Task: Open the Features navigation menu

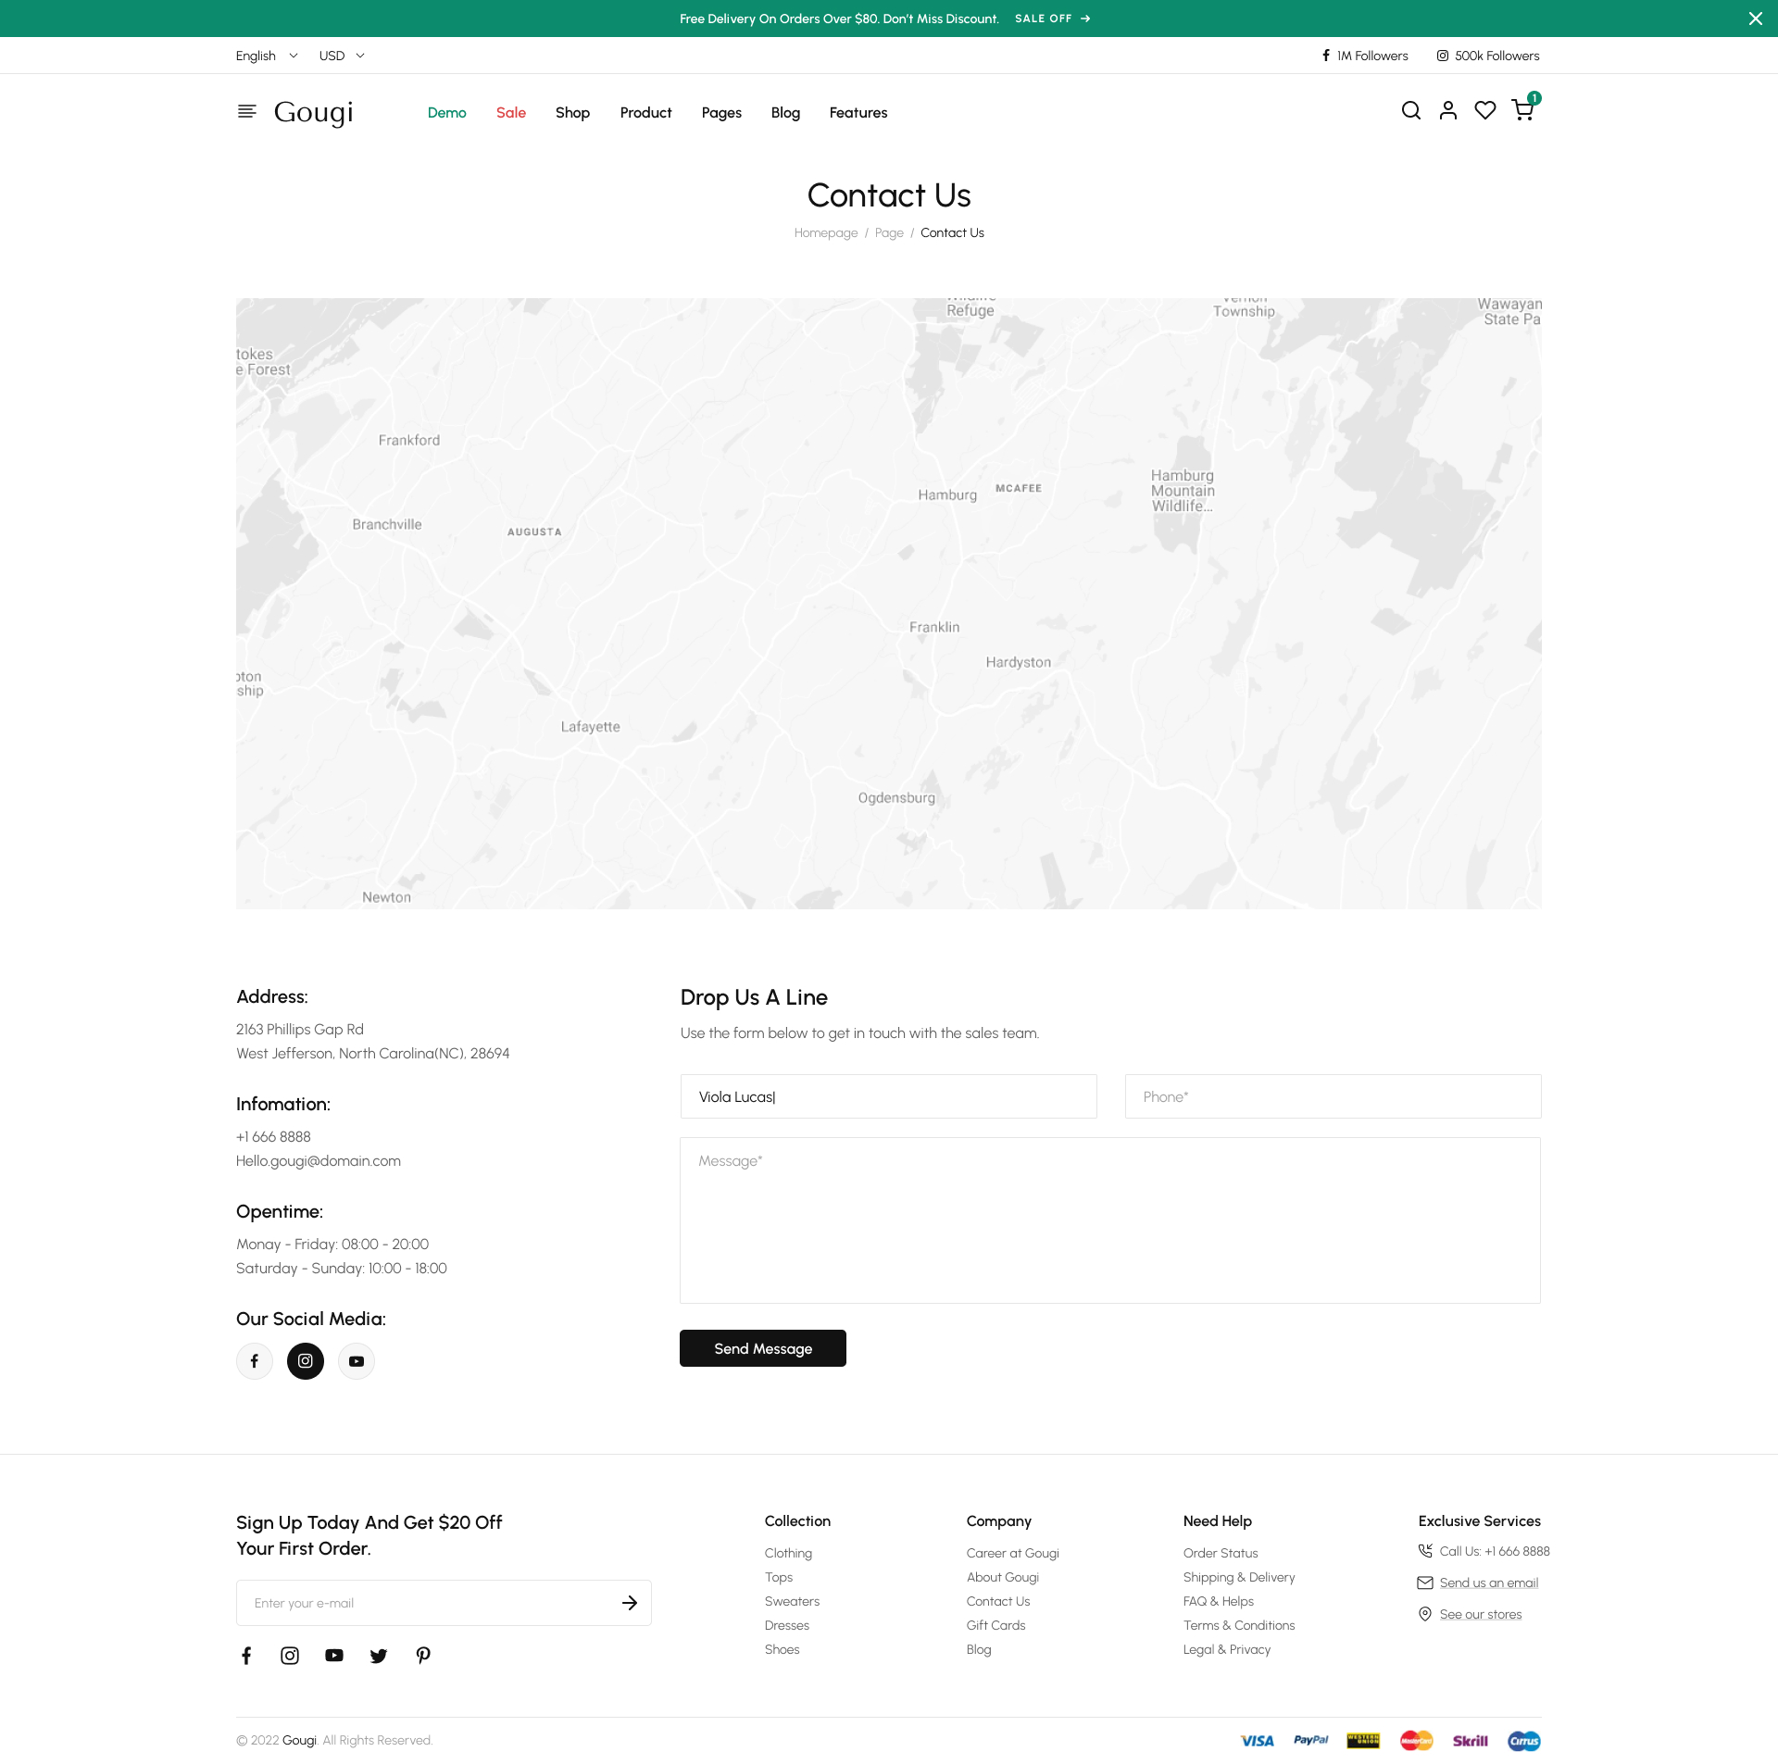Action: (858, 112)
